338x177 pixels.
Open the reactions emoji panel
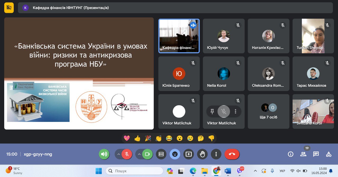click(175, 154)
